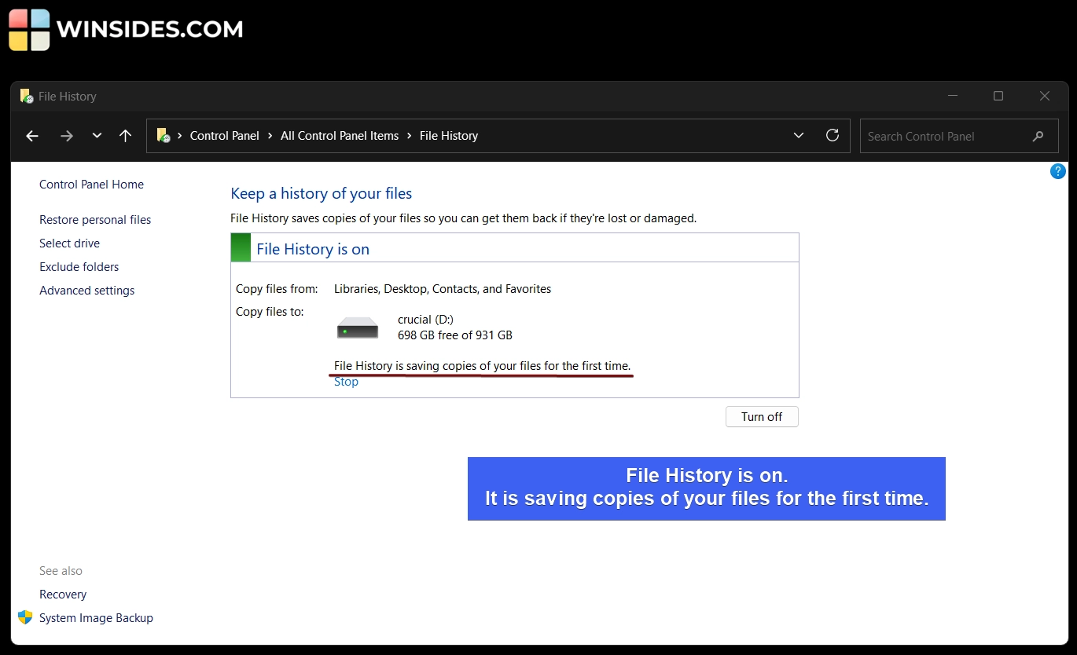Click the back navigation arrow
The height and width of the screenshot is (655, 1077).
tap(31, 136)
